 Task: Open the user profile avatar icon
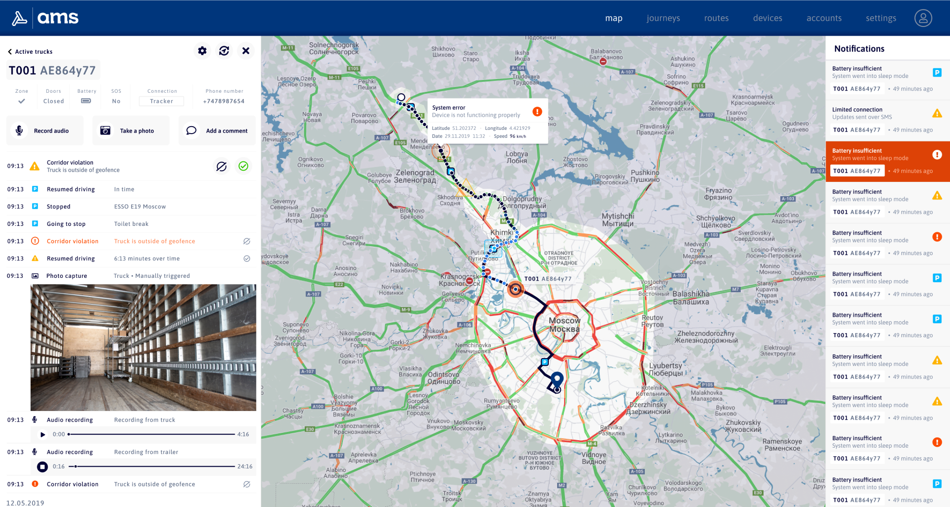coord(923,18)
